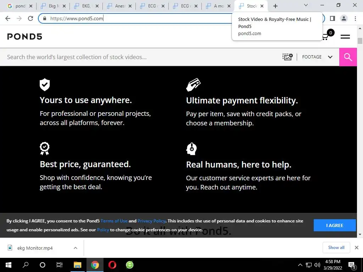This screenshot has height=272, width=363.
Task: Open the Windows Start menu
Action: [x=9, y=265]
